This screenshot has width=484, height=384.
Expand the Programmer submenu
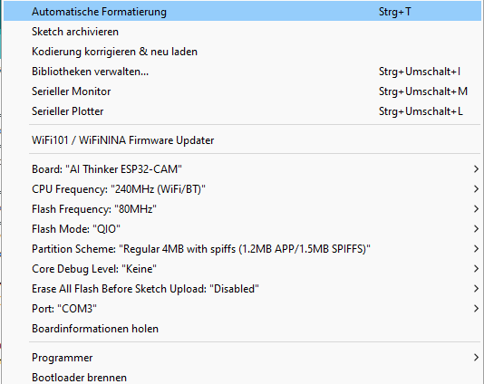tap(242, 358)
